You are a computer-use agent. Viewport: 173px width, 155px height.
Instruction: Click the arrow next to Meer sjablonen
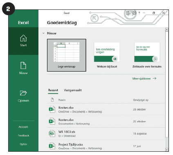(155, 79)
